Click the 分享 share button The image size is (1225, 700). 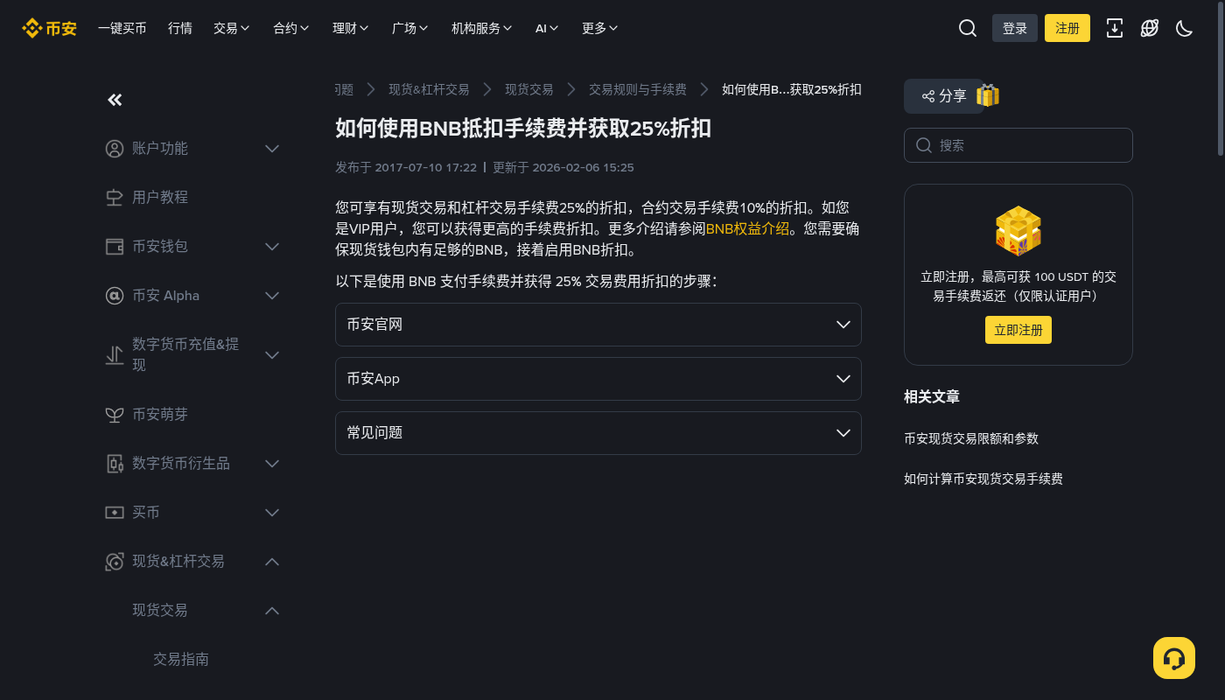[944, 96]
